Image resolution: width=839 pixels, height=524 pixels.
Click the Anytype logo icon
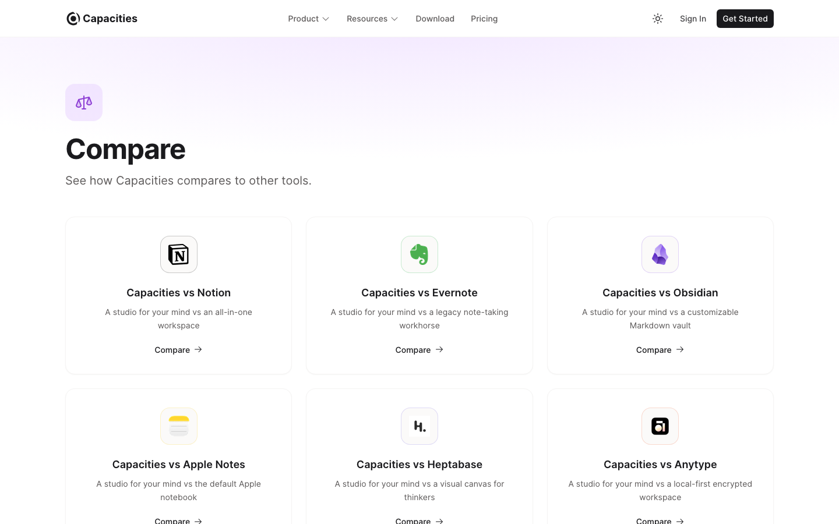point(660,426)
